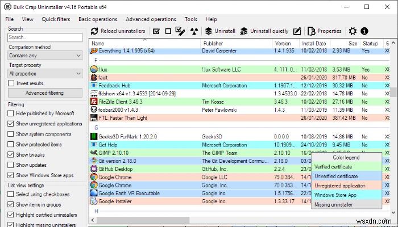Open the View menu
Screen dimensions: 398x227
pos(27,19)
